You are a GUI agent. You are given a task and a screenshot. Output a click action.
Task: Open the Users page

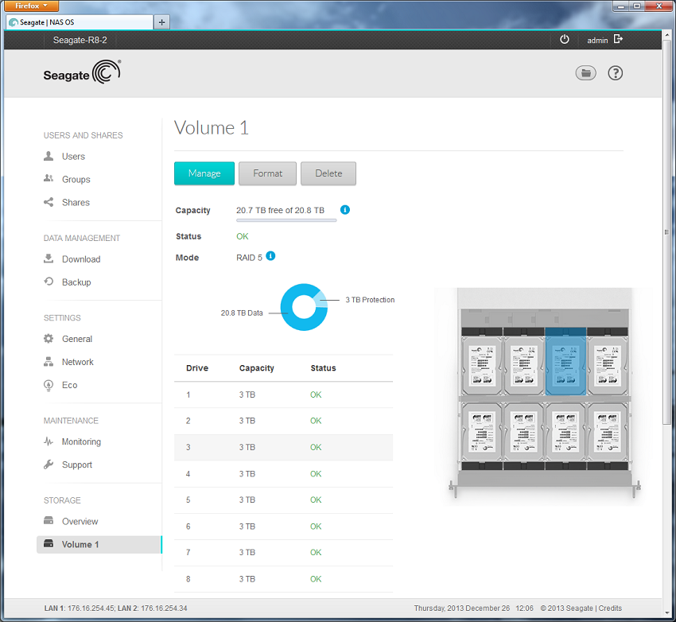73,157
